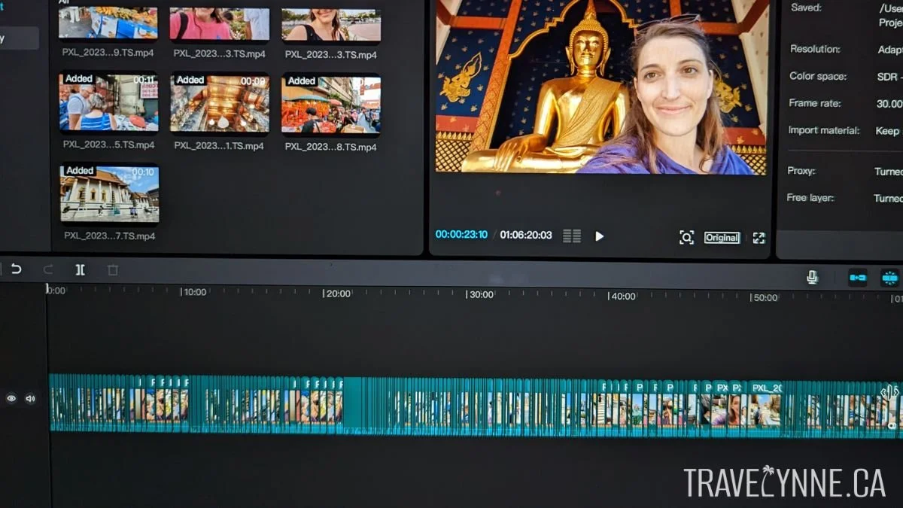Select media clip PXL_2023...8.TS.mp4 thumbnail
The height and width of the screenshot is (508, 903).
coord(331,104)
